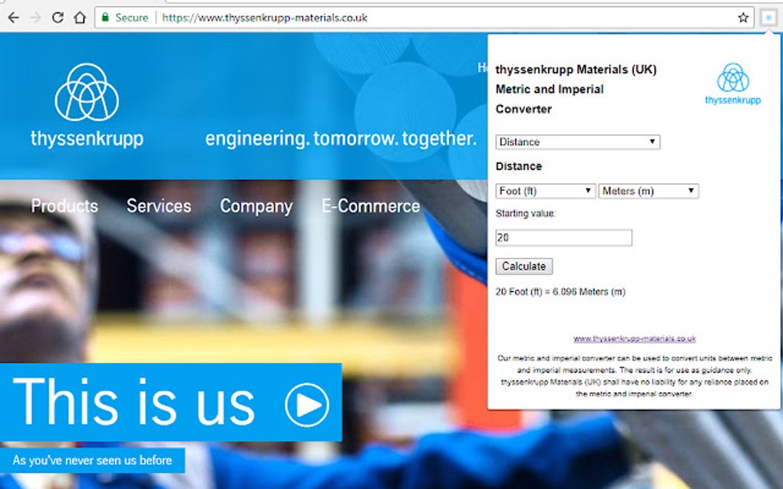The image size is (783, 489).
Task: Select the Services menu item
Action: point(159,205)
